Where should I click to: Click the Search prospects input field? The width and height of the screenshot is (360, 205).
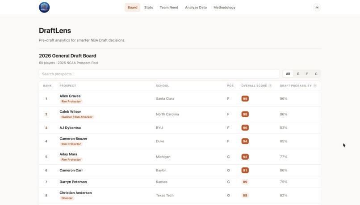coord(159,74)
